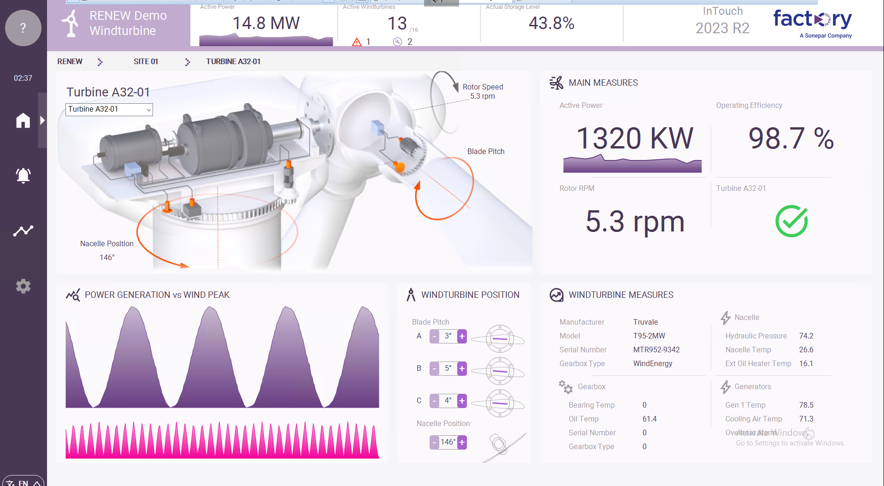
Task: Open the Turbine A32-01 dropdown
Action: tap(109, 109)
